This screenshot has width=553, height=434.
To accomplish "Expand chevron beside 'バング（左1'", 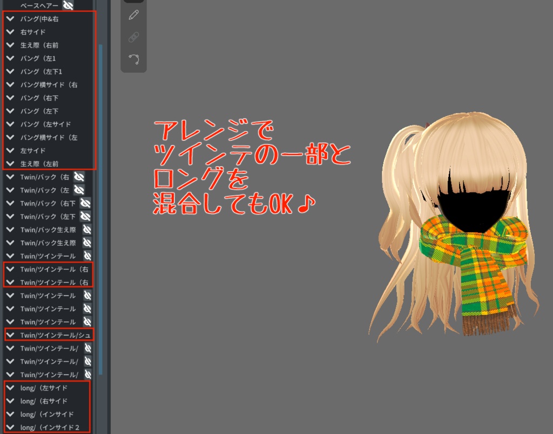I will [x=10, y=58].
